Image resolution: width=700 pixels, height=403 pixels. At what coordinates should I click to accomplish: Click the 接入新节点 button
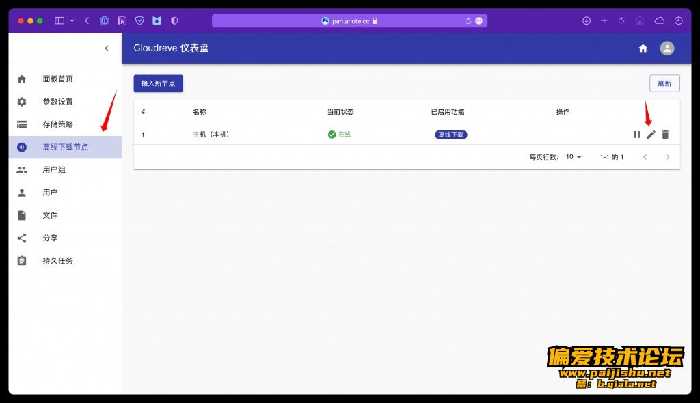pos(159,83)
